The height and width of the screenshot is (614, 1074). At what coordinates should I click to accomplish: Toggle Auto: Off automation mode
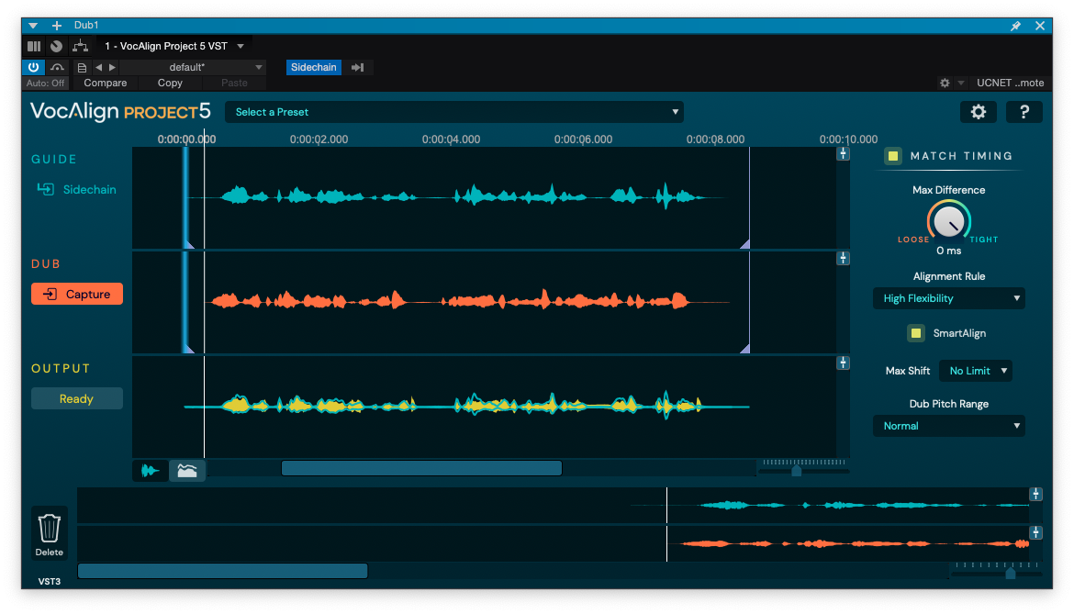click(x=45, y=83)
